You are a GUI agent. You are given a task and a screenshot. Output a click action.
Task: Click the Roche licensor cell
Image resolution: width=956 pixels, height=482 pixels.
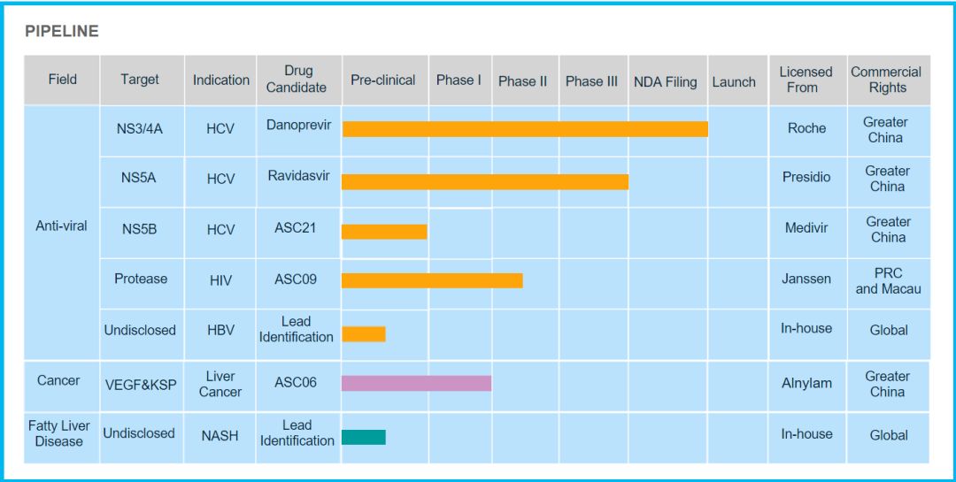[806, 128]
